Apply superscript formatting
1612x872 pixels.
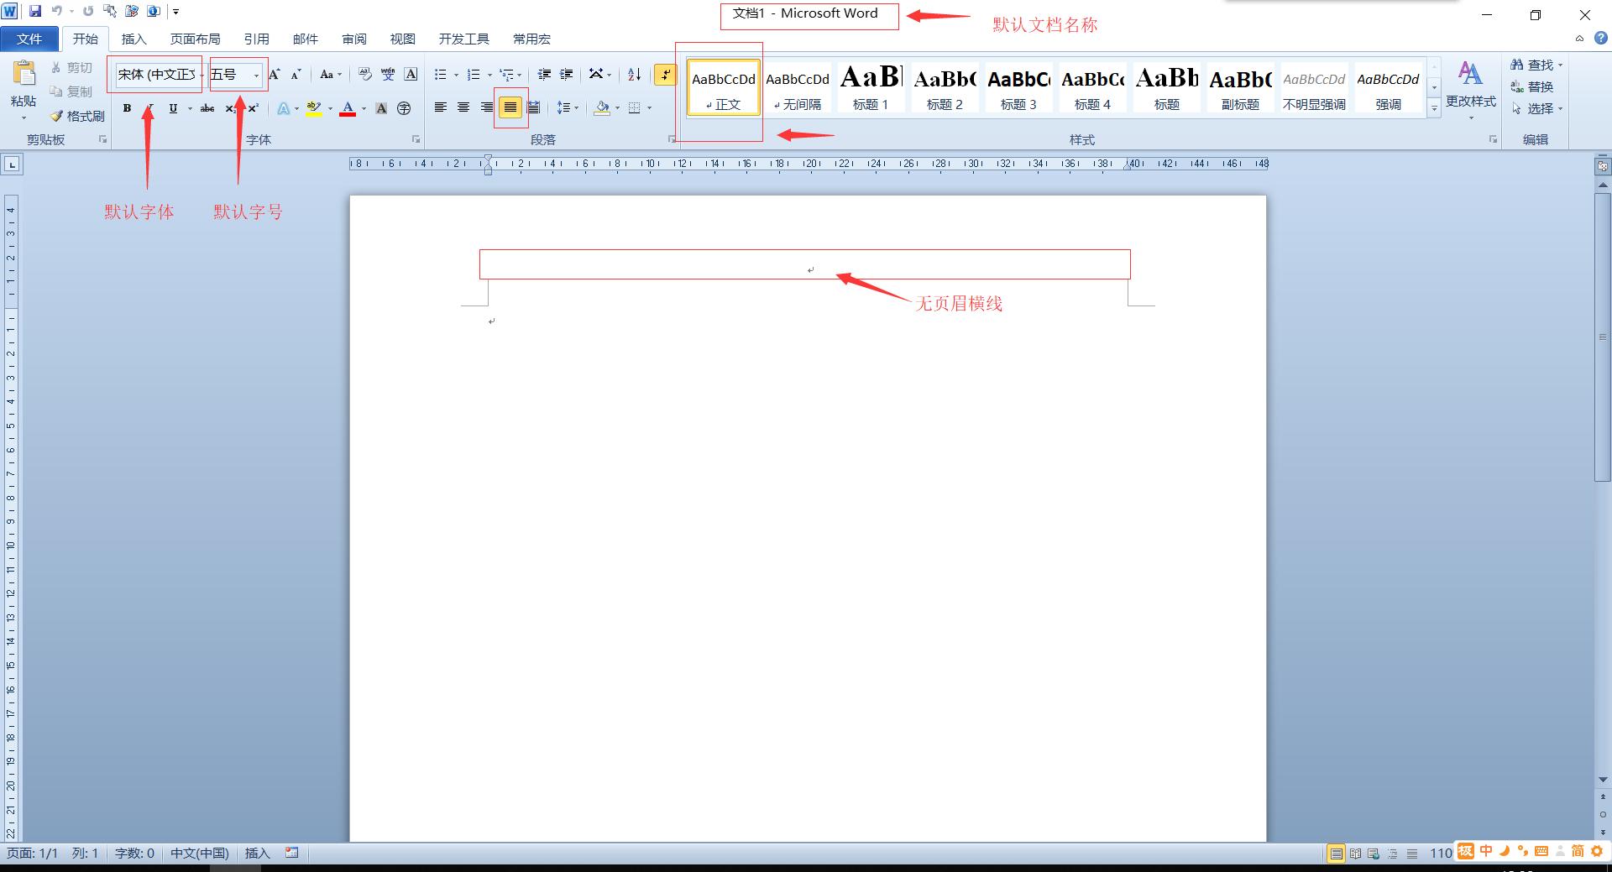click(253, 108)
